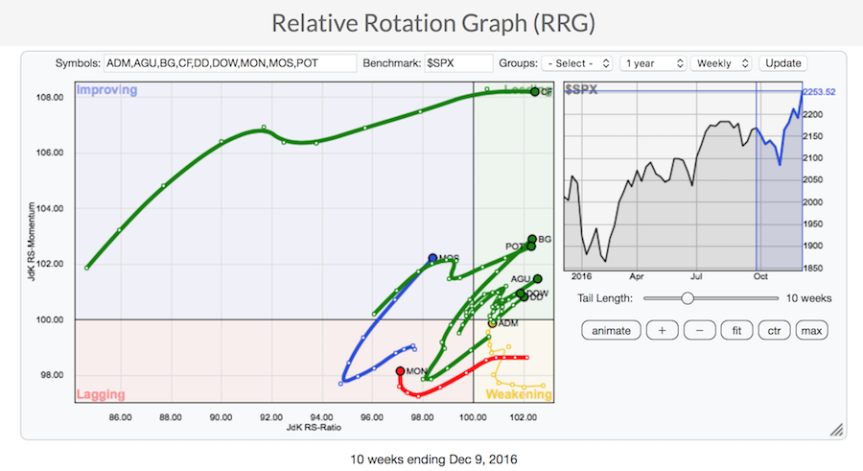Click the Jul marker on SPX chart
The width and height of the screenshot is (863, 471).
(x=696, y=276)
